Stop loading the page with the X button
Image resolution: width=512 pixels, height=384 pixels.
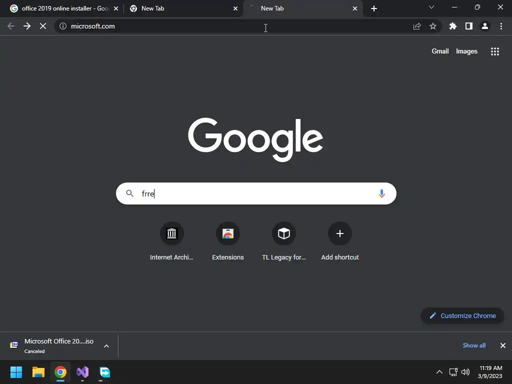coord(43,26)
